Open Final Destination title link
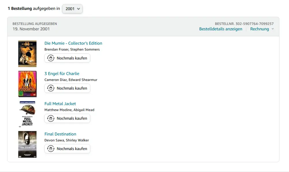Screen dimensions: 289x172 (60, 134)
